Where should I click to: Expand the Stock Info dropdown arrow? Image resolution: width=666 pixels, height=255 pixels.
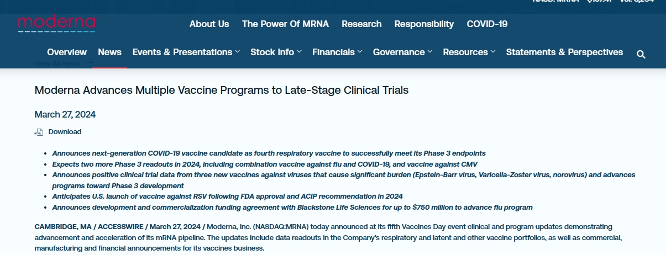pos(299,52)
